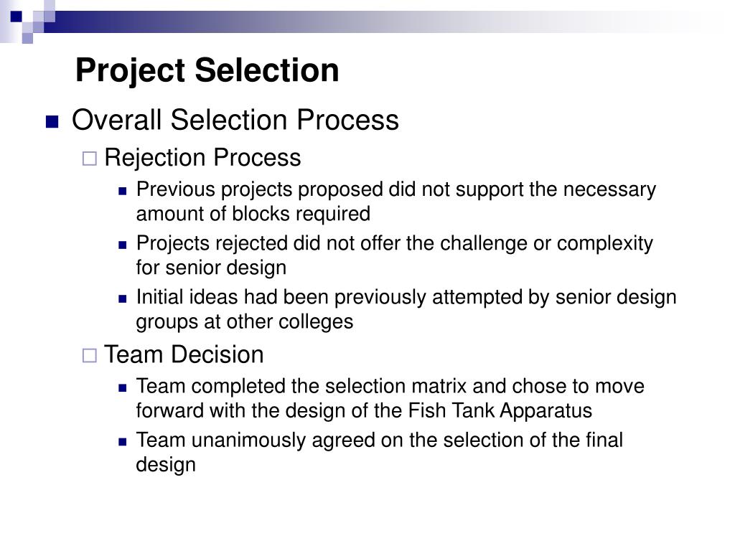Click the bullet before Team completed the selection matrix
This screenshot has height=551, width=735.
click(x=123, y=388)
